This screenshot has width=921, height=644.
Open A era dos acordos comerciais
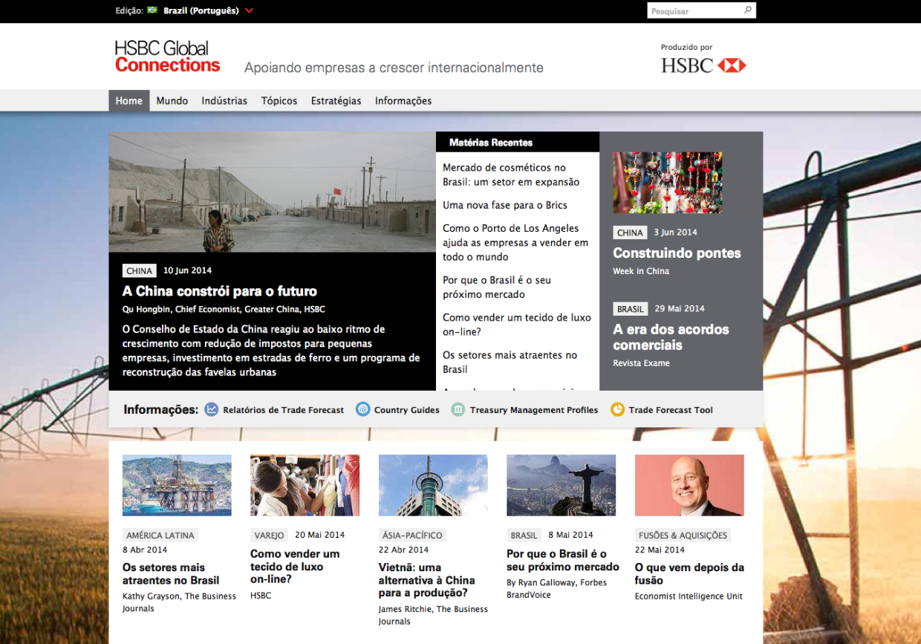(671, 337)
